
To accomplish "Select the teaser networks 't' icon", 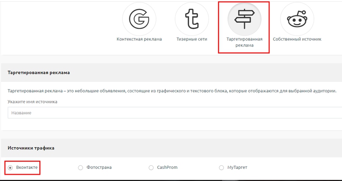I will 192,19.
